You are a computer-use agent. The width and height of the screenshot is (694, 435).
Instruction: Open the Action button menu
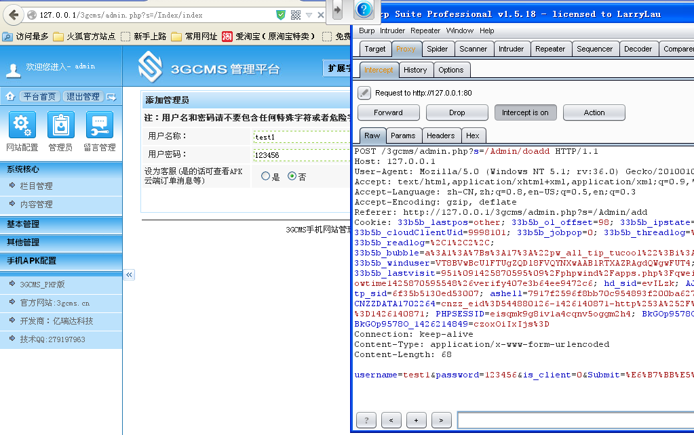(594, 112)
